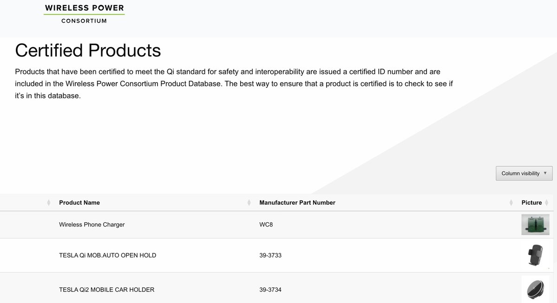Image resolution: width=557 pixels, height=303 pixels.
Task: Sort table by Product Name header
Action: coord(79,203)
